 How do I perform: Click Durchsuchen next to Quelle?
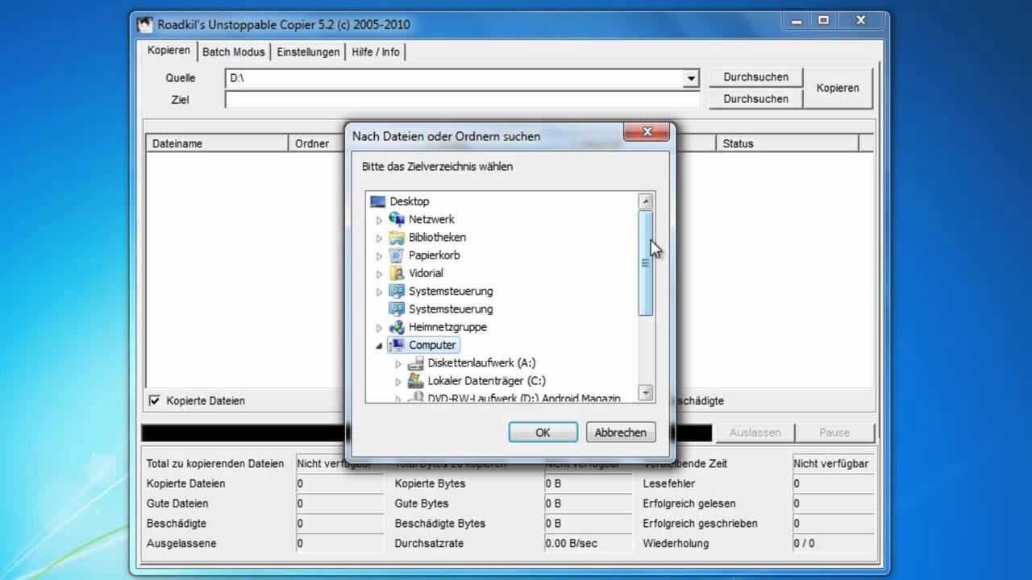(755, 77)
